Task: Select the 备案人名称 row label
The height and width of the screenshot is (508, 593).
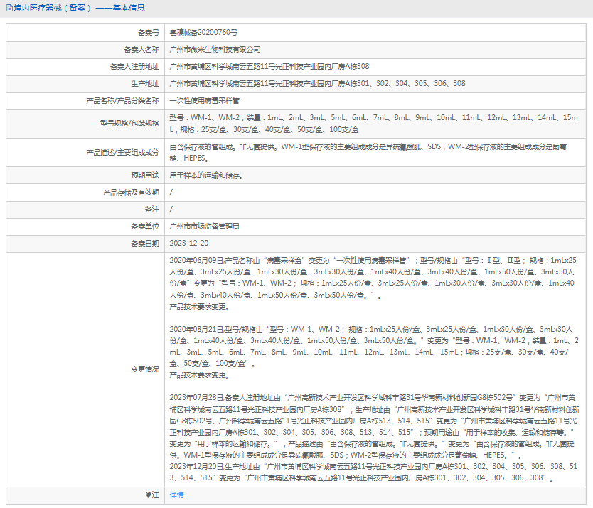Action: click(x=141, y=50)
